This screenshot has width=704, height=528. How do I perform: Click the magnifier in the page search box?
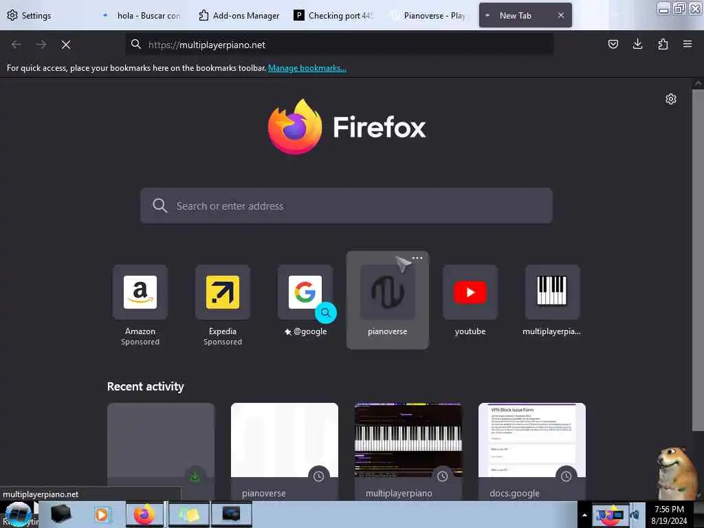pos(159,206)
